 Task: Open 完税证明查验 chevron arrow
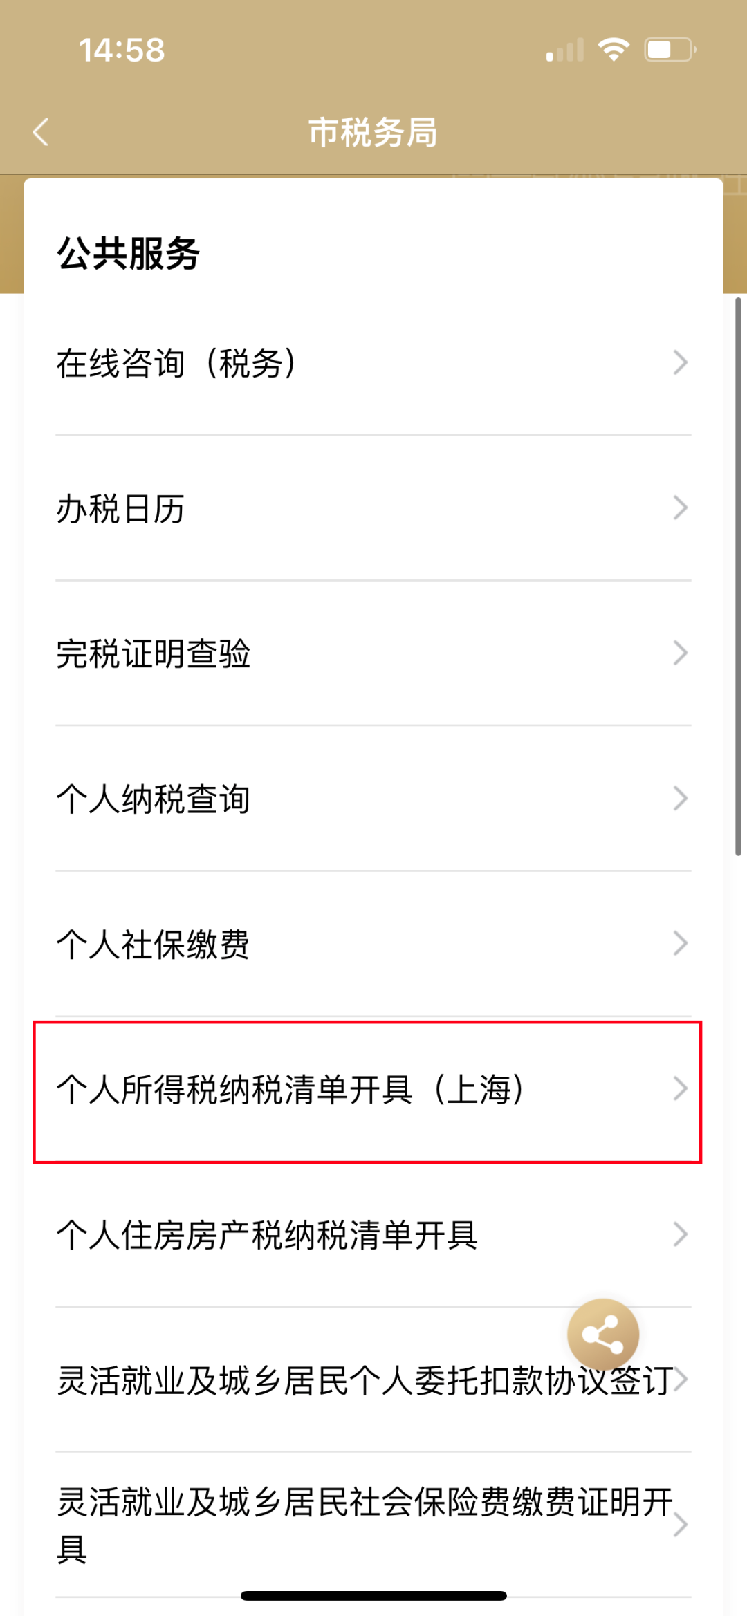(681, 653)
